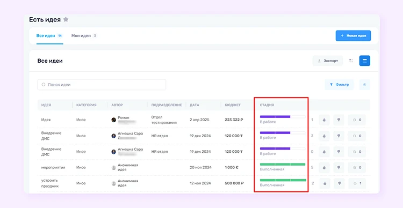Open comments on Внедрение ДМС row with 3 votes
Viewport: 403px width, 208px height.
357,136
